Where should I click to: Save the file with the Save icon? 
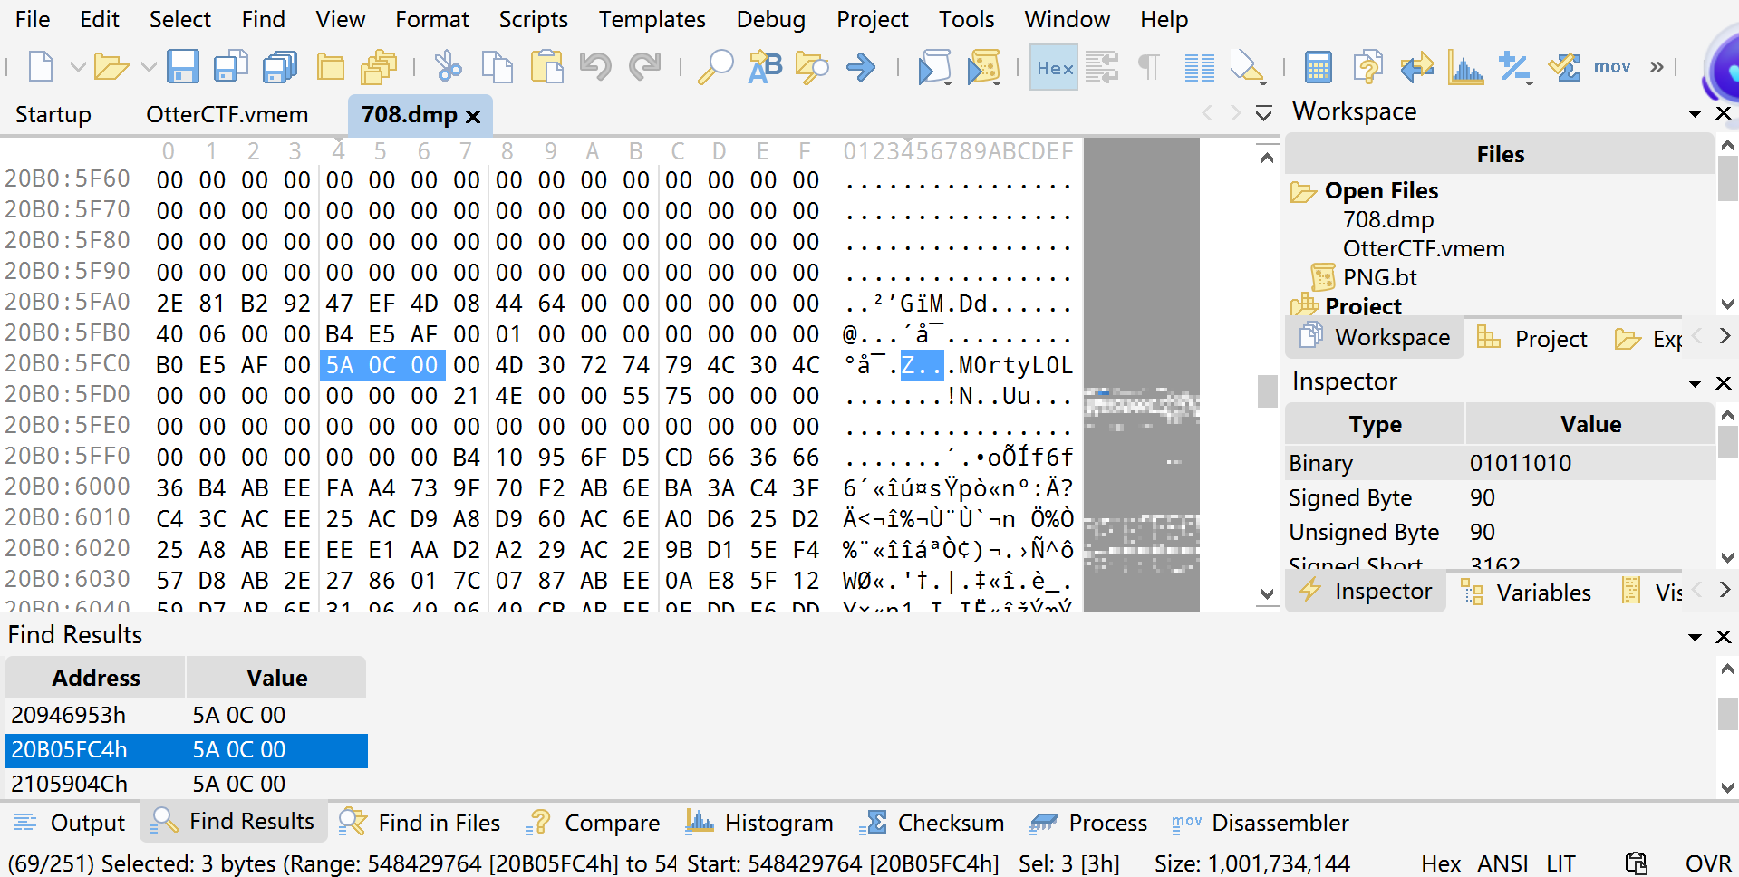(x=184, y=66)
